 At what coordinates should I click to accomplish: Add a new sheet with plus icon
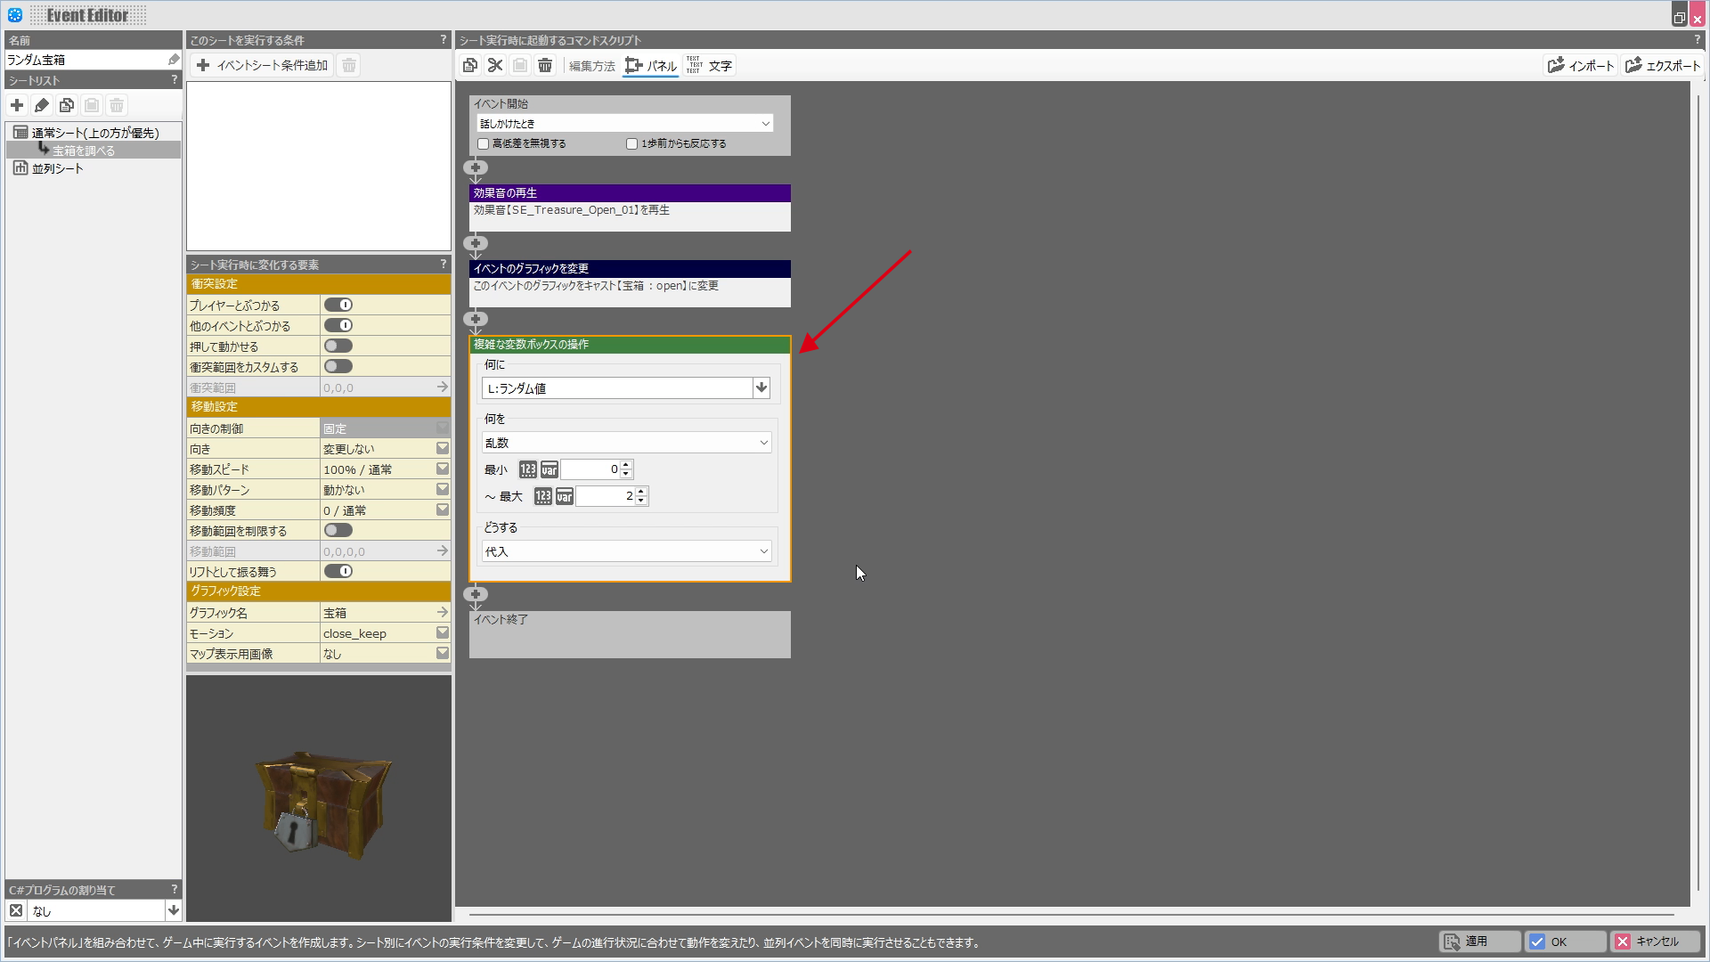pyautogui.click(x=17, y=105)
